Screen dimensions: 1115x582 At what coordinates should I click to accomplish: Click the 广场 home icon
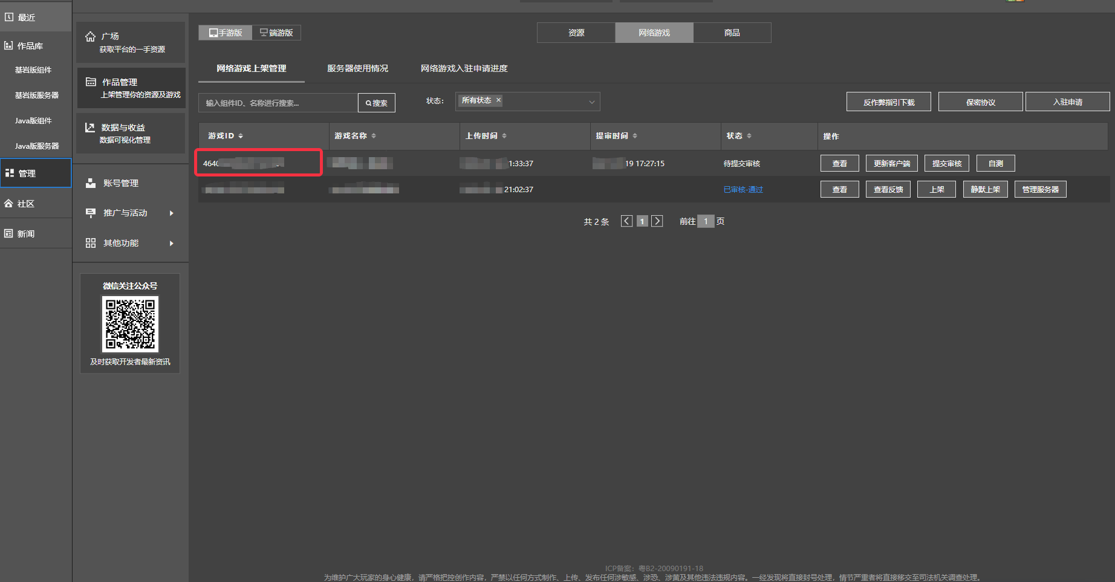click(x=90, y=36)
